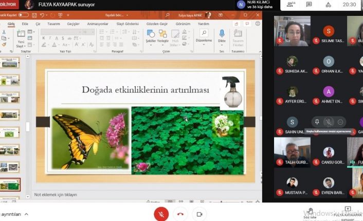Open the Giriş ribbon tab
The width and height of the screenshot is (363, 221).
tap(11, 24)
